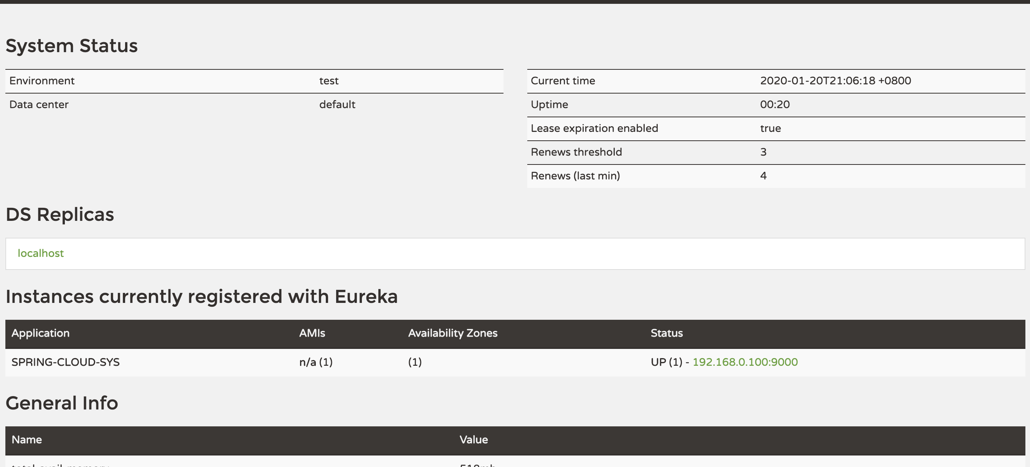Click the Application column header

[x=40, y=333]
